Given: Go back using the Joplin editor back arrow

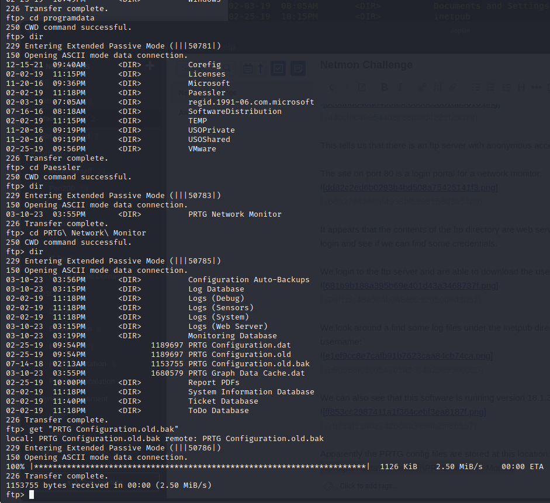Looking at the screenshot, I should coord(331,87).
